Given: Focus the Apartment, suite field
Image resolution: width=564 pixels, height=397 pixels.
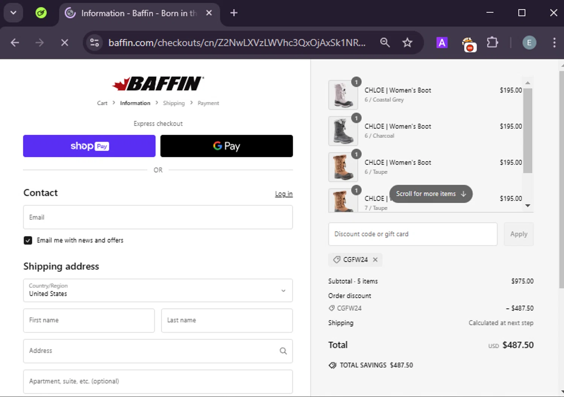Looking at the screenshot, I should pos(158,381).
